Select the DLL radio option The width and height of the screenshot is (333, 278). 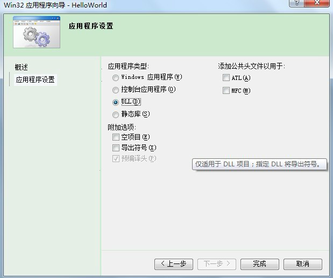click(x=116, y=103)
